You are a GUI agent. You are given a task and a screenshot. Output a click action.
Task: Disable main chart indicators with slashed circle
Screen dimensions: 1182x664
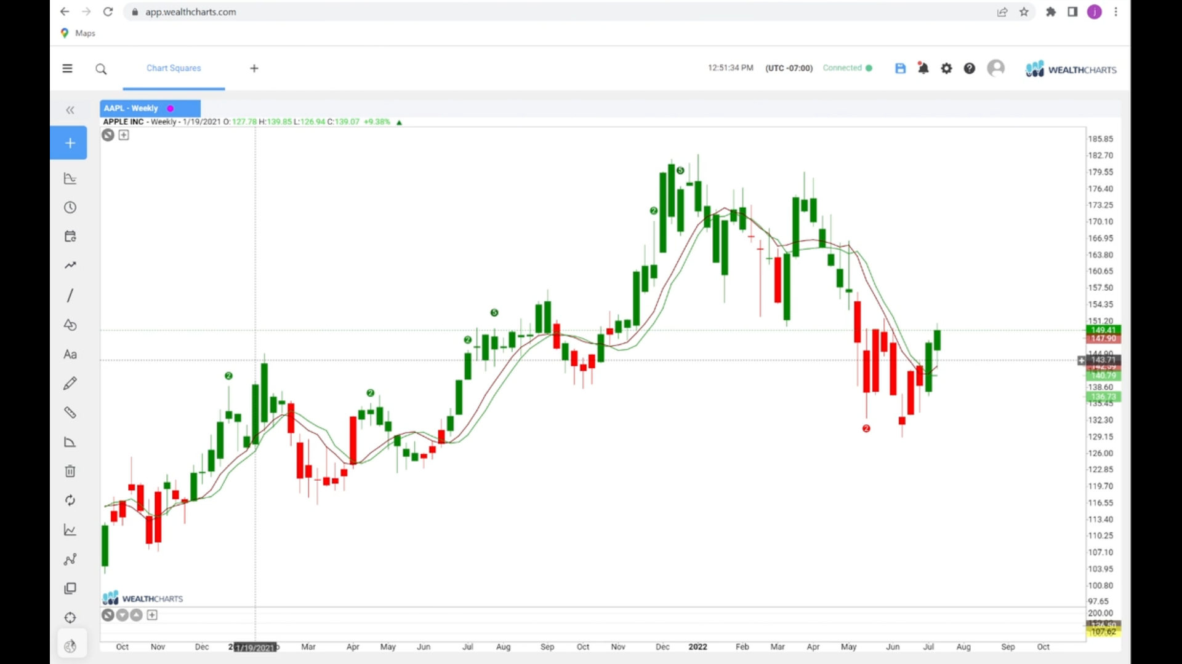[108, 135]
